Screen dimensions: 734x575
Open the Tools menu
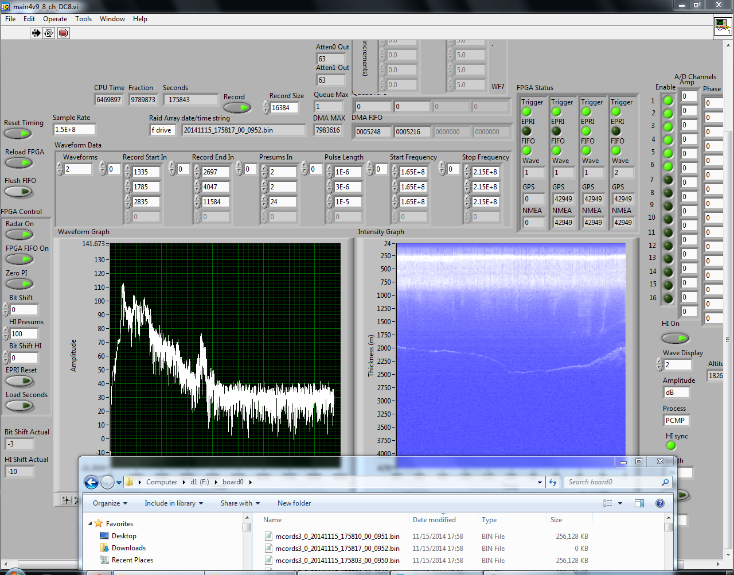point(83,19)
